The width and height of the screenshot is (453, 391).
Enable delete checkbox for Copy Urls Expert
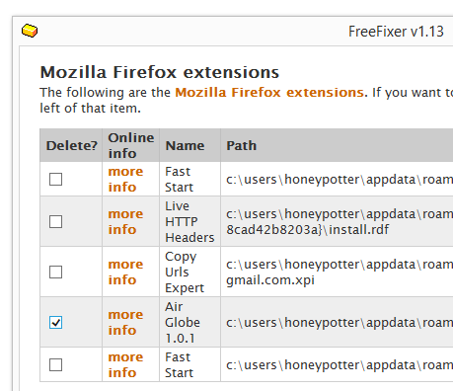(55, 272)
